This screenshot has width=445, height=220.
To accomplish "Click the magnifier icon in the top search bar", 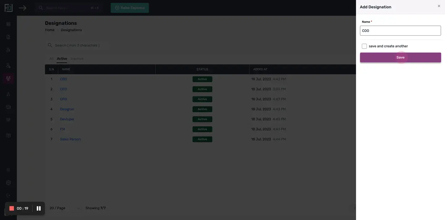I will coord(41,8).
